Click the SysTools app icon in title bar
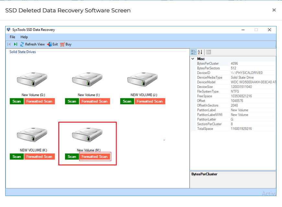Image resolution: width=282 pixels, height=207 pixels. click(8, 30)
